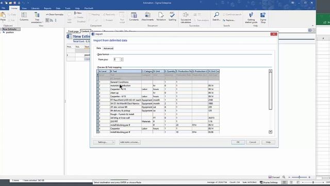Open the Tree annotations dropdown arrow
The width and height of the screenshot is (330, 186).
pyautogui.click(x=43, y=22)
